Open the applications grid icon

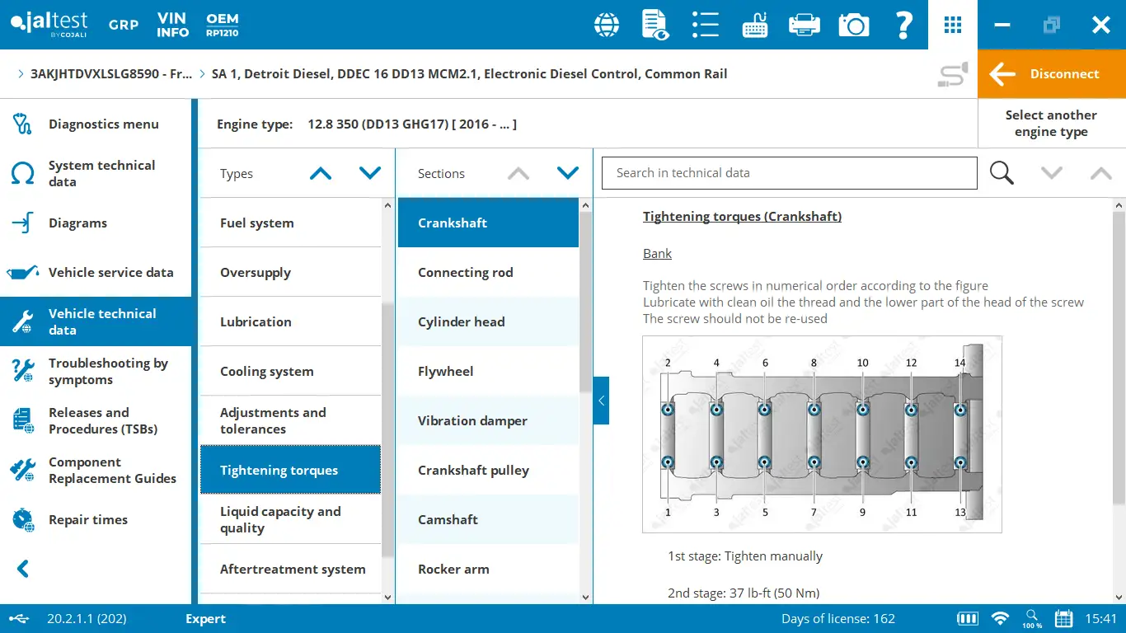pyautogui.click(x=952, y=25)
